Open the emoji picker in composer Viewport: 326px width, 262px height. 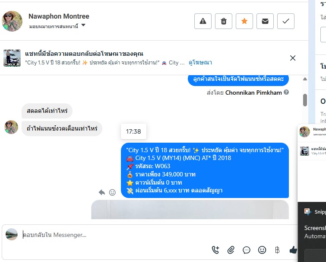point(262,250)
